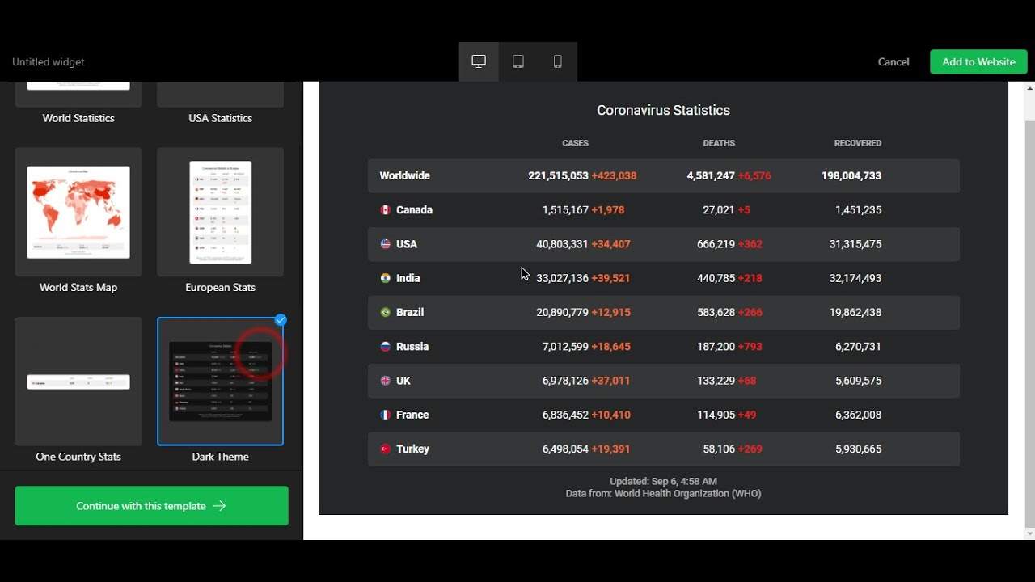This screenshot has height=582, width=1035.
Task: Click the Canada flag icon
Action: (x=386, y=210)
